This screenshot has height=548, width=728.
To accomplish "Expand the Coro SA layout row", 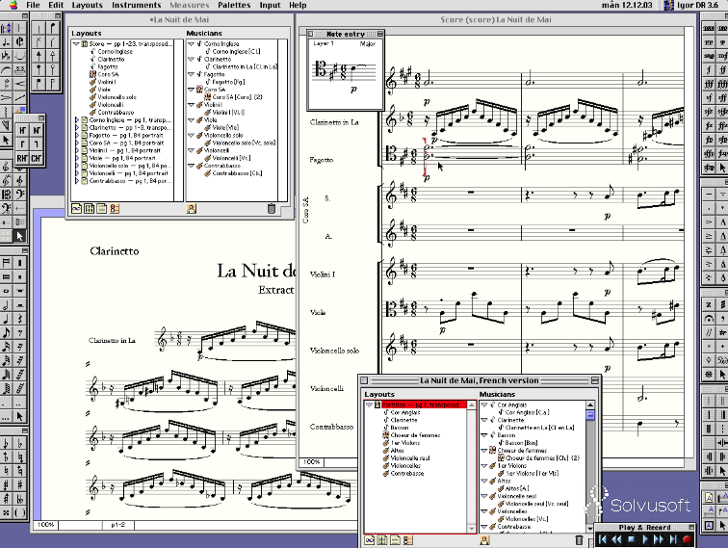I will (x=77, y=143).
